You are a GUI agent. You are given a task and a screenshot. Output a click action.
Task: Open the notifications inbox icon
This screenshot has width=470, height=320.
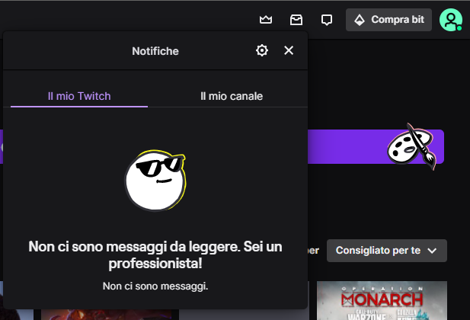coord(296,20)
